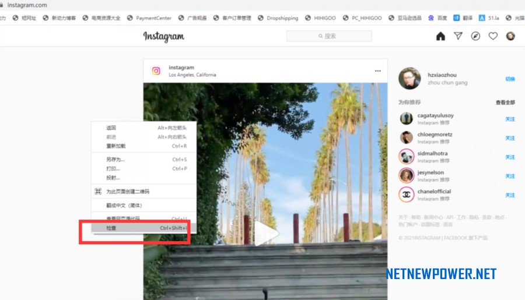Select 返回 in the context menu

(x=144, y=128)
